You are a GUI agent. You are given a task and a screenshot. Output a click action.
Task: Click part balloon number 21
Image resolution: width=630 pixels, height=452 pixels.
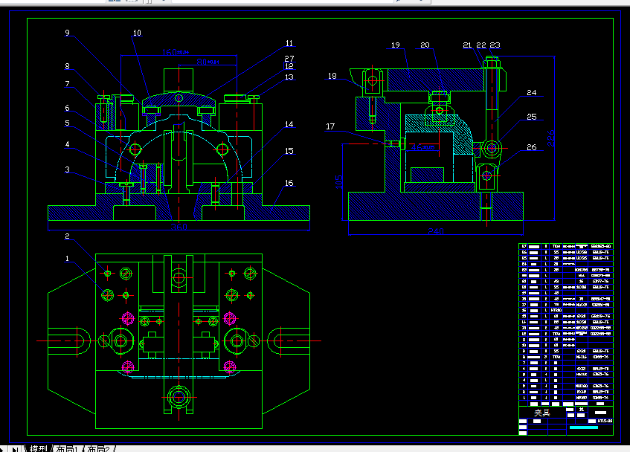click(x=467, y=45)
